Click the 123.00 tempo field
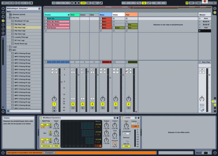218x156 pixels. tap(11, 3)
